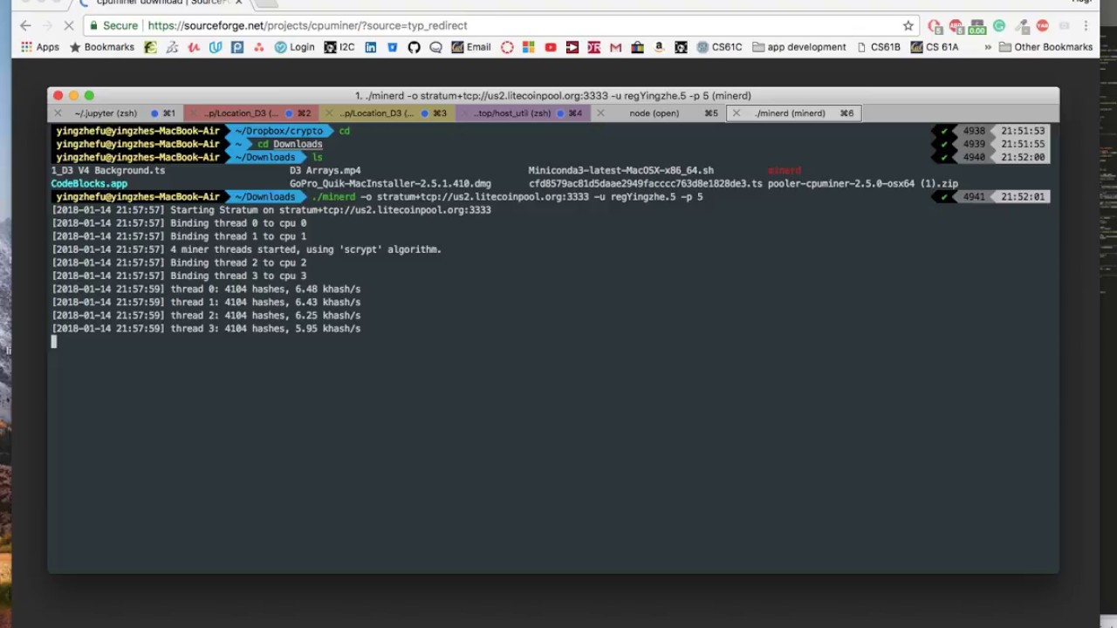Open the CS 61A bookmark

coord(935,47)
